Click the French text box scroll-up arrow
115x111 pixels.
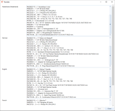[110, 100]
